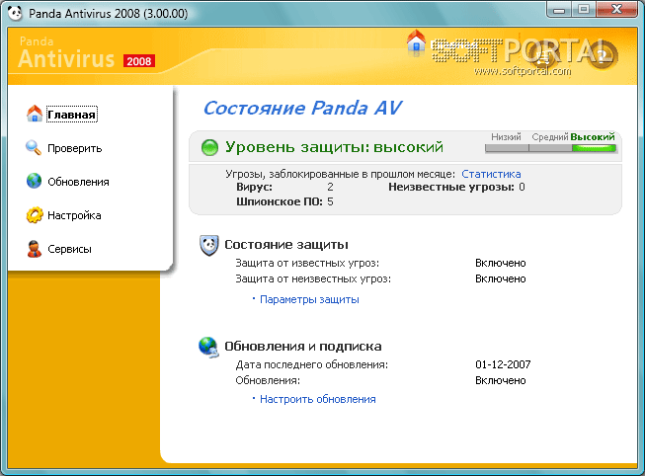Click the gear icon for Настройка

35,214
